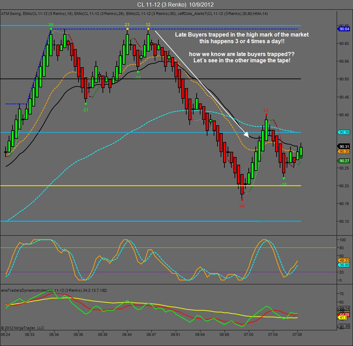
Task: Click the 07:00 time axis label
Action: (x=248, y=335)
